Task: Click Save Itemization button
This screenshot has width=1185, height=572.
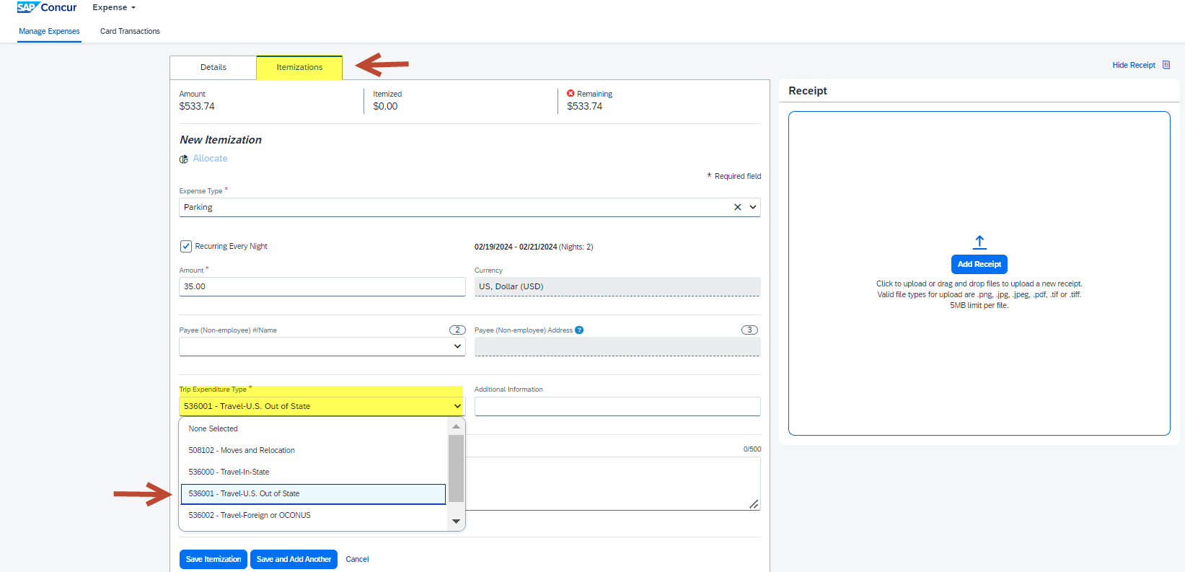Action: click(x=213, y=559)
